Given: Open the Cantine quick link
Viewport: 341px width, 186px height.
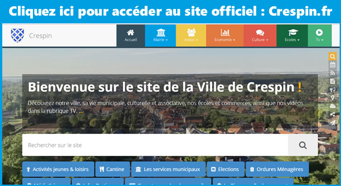Looking at the screenshot, I should click(x=112, y=169).
